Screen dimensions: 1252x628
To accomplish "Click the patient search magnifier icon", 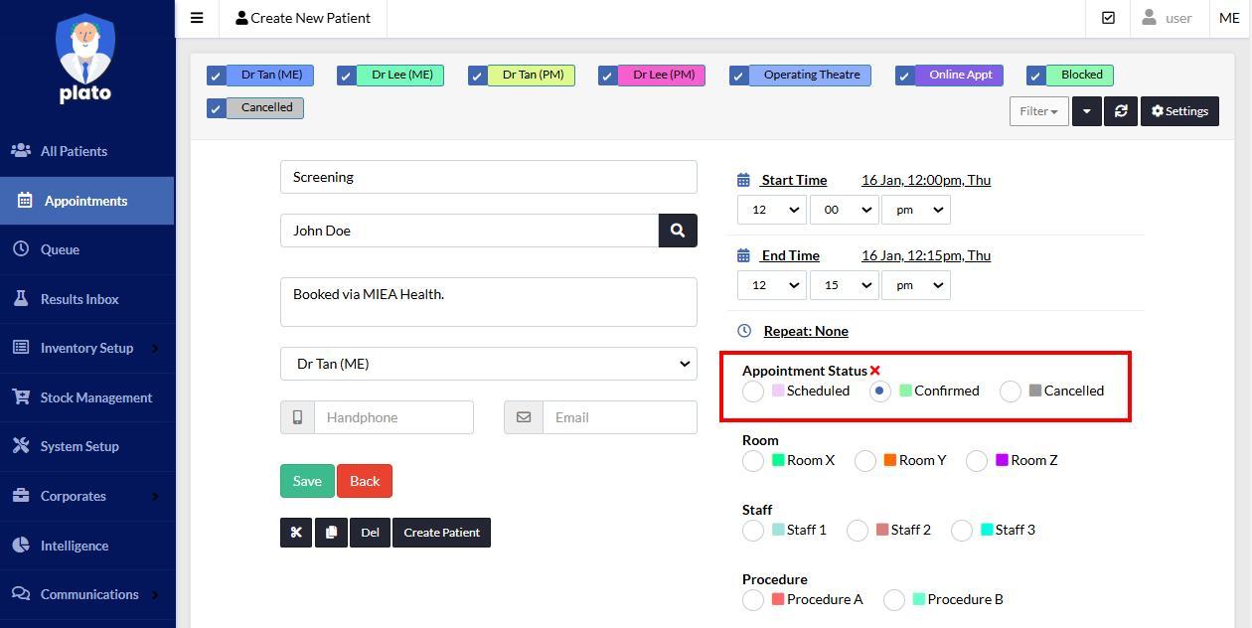I will coord(678,231).
